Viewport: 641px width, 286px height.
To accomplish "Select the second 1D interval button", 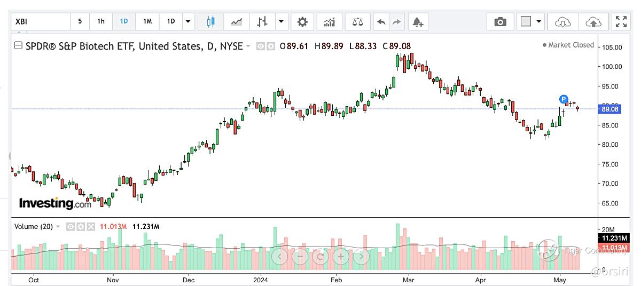I will (171, 21).
